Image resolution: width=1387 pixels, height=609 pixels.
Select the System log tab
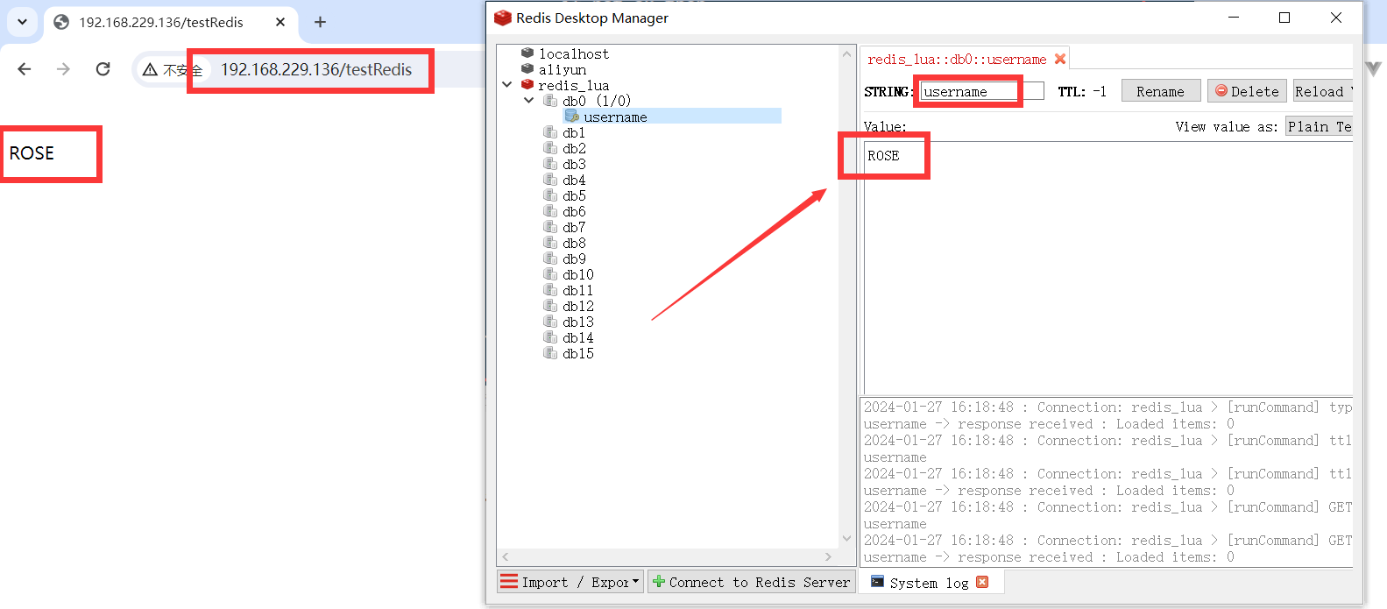(929, 583)
